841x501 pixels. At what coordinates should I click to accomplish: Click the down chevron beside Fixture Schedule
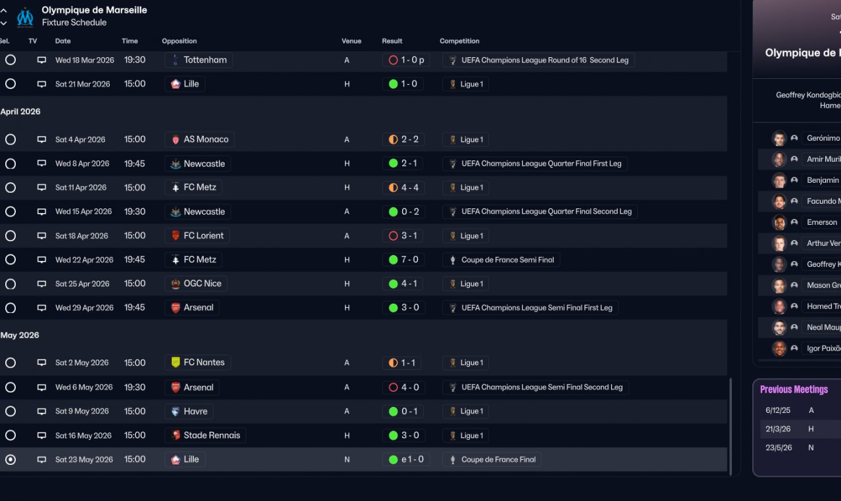[4, 22]
